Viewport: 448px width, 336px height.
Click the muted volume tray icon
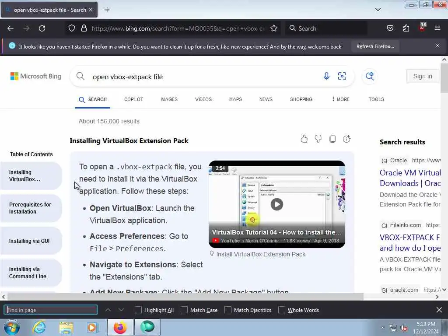pyautogui.click(x=404, y=328)
